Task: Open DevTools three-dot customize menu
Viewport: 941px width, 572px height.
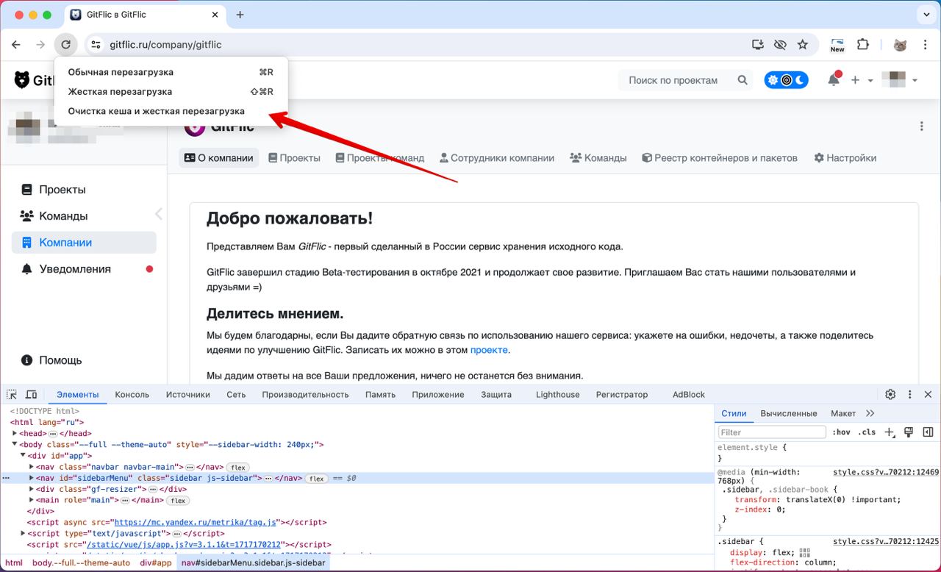Action: click(x=910, y=395)
